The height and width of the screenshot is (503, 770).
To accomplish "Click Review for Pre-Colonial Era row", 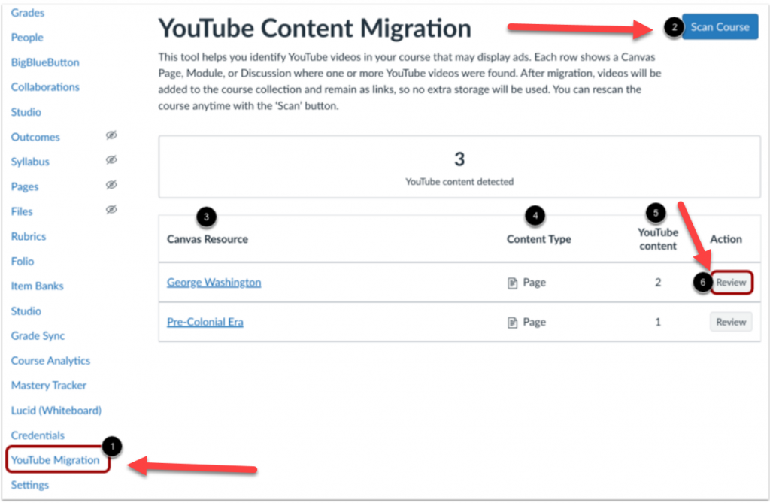I will point(731,322).
